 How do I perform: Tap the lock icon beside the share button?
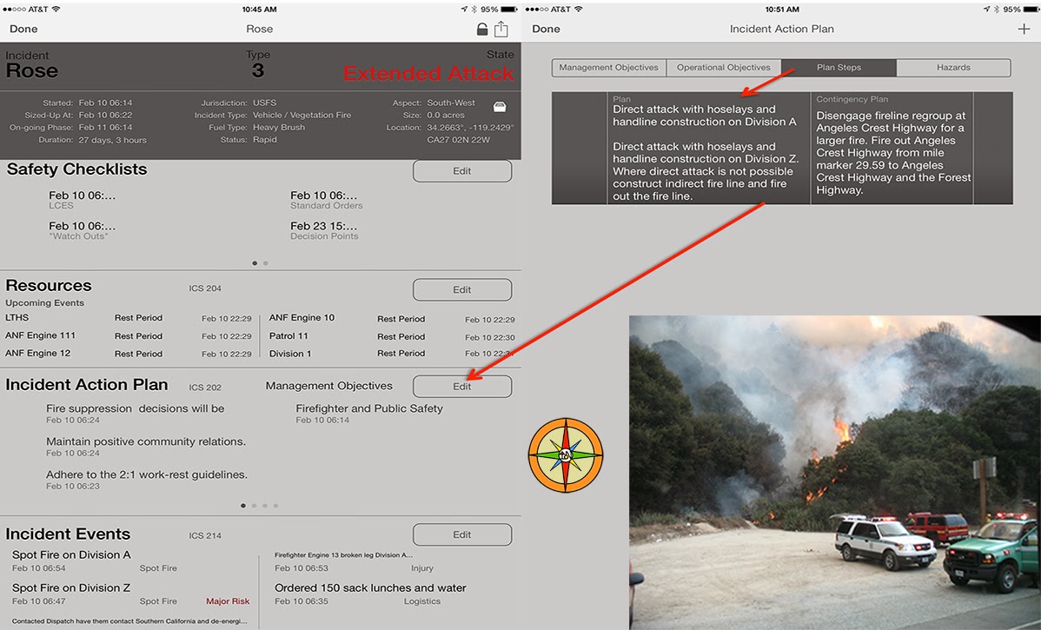point(482,29)
